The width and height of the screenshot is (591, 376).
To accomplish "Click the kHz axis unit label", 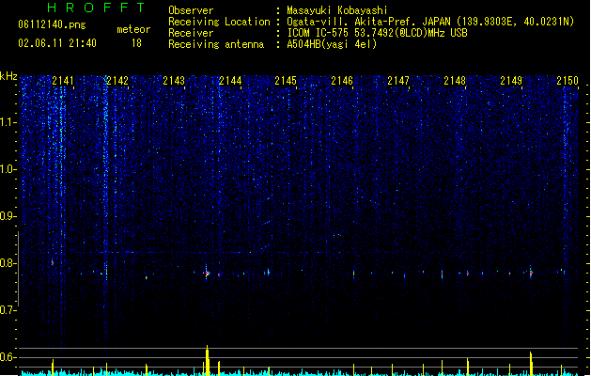I will 8,76.
